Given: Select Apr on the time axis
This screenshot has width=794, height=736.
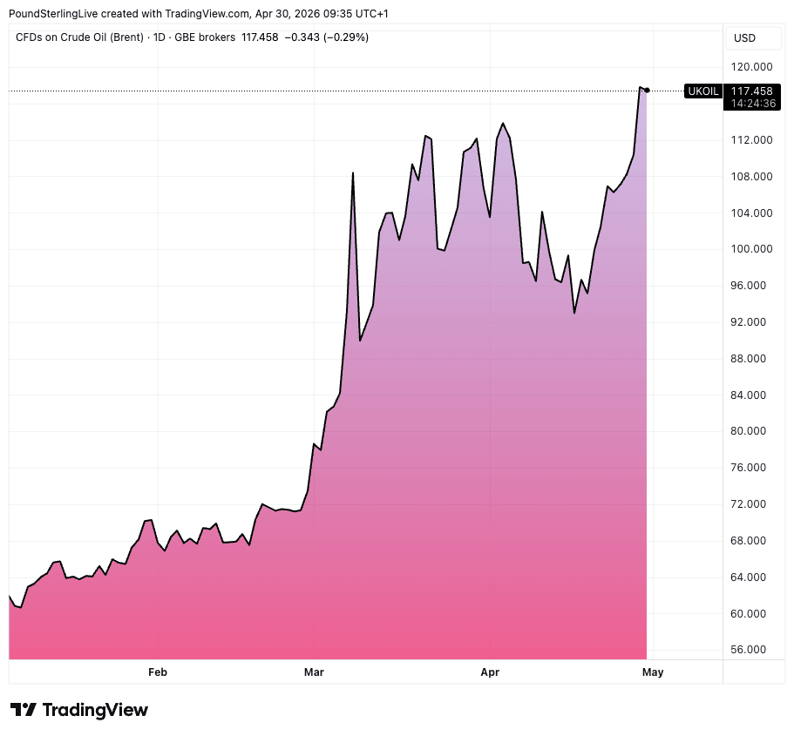Looking at the screenshot, I should (488, 672).
